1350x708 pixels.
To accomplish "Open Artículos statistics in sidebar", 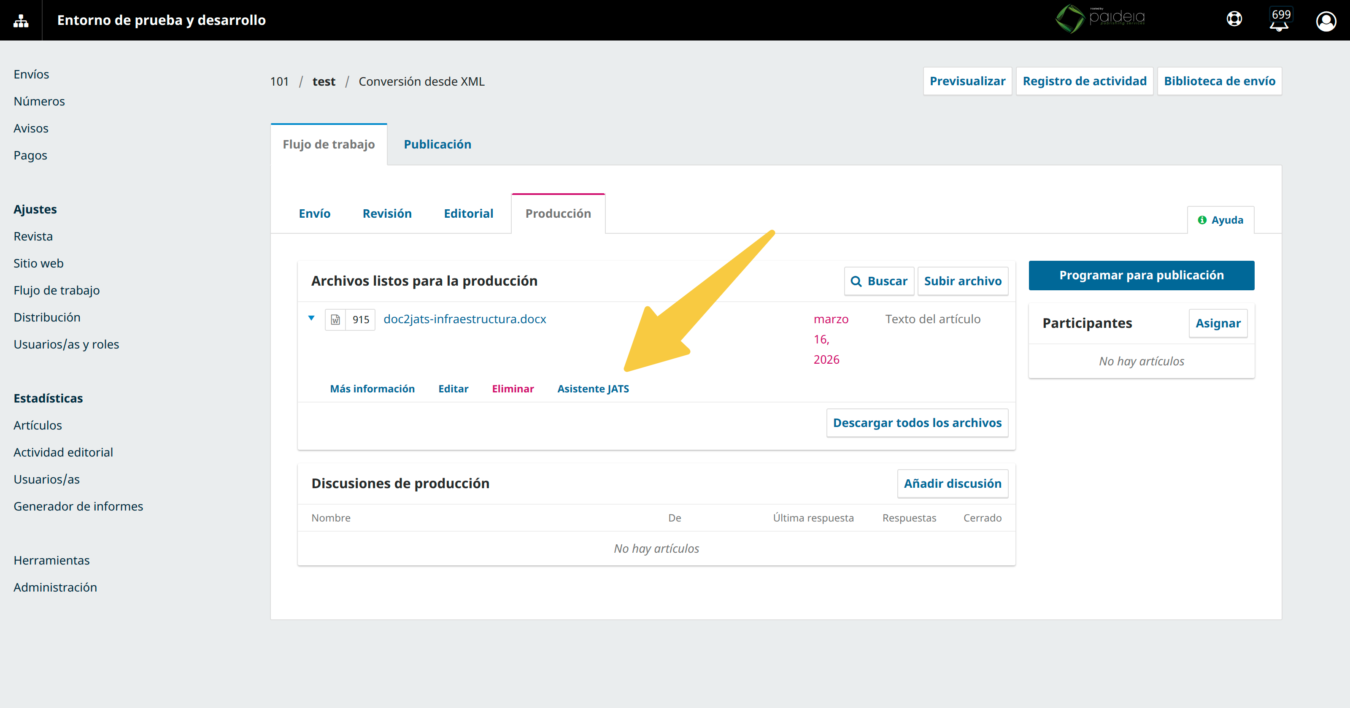I will [38, 426].
